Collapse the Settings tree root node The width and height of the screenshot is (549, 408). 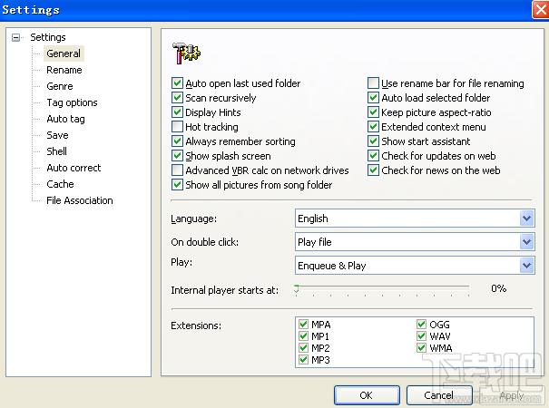(15, 37)
